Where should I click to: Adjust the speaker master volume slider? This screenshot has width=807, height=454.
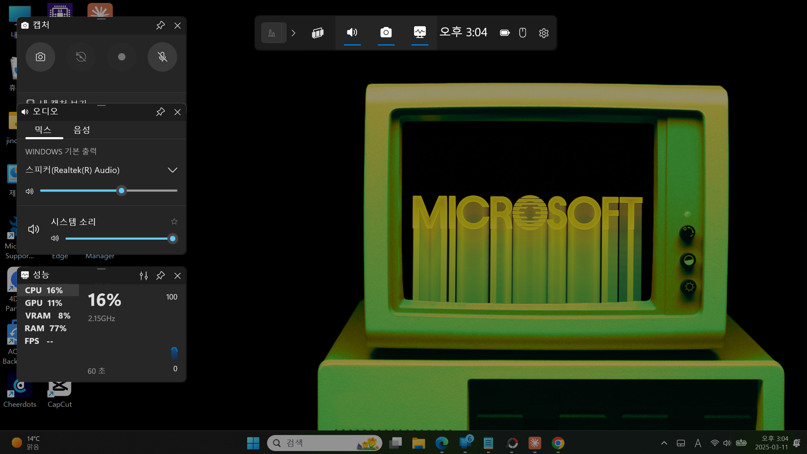tap(109, 191)
